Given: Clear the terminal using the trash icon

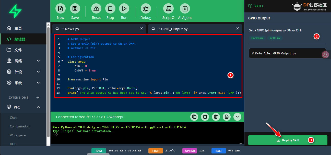Looking at the screenshot, I should pos(216,116).
